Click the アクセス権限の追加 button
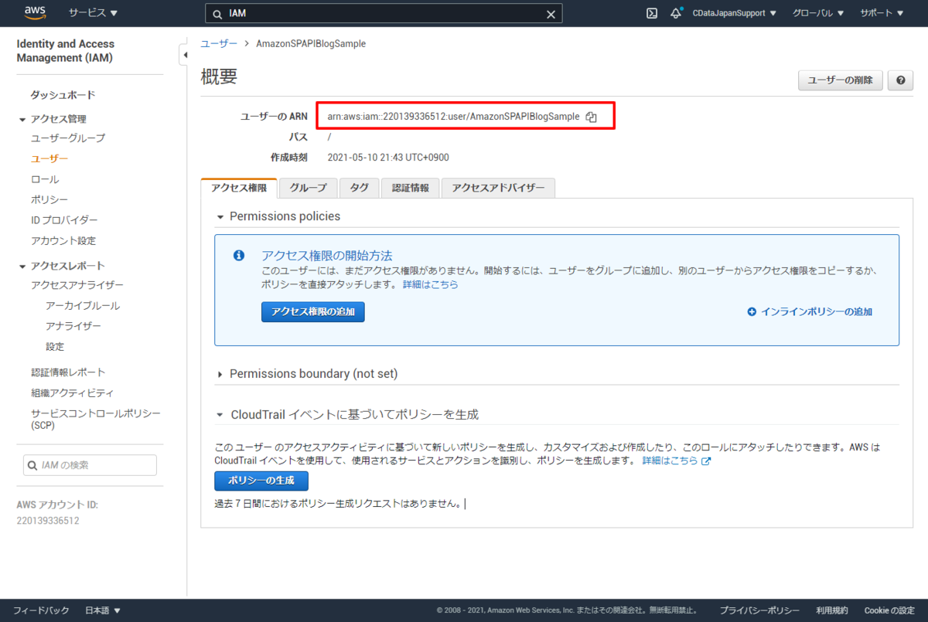The height and width of the screenshot is (622, 928). coord(312,312)
